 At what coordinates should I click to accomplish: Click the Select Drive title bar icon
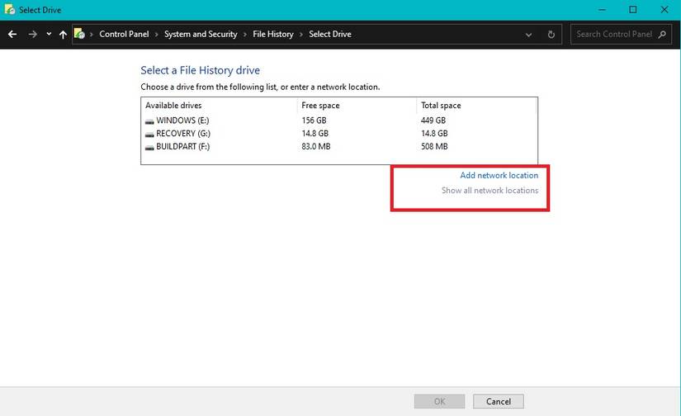[10, 9]
